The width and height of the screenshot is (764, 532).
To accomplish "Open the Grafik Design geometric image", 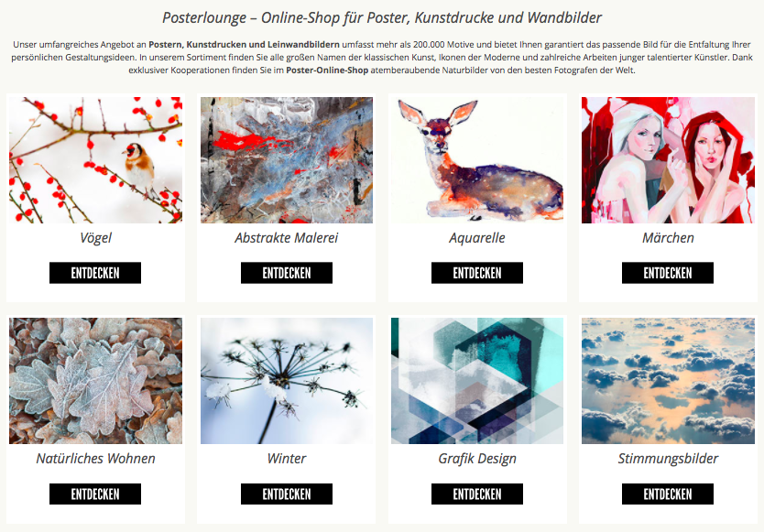I will [x=477, y=381].
